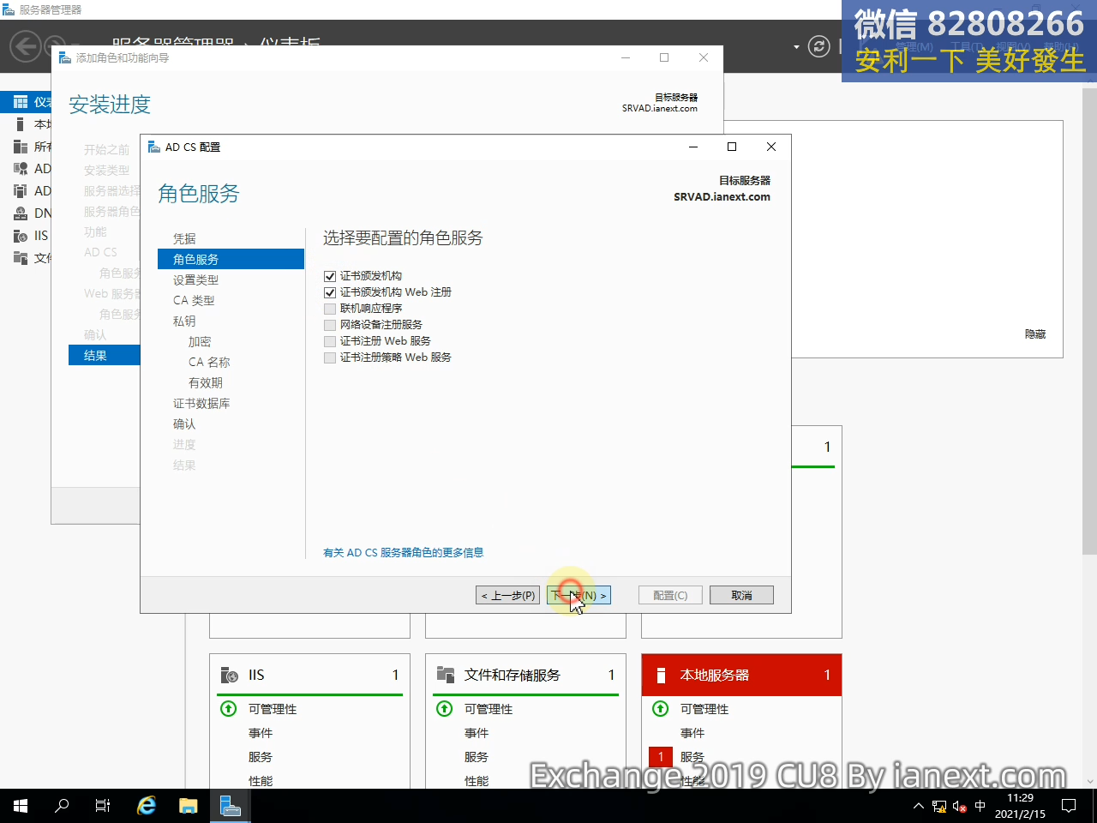Click the Server Manager back arrow
Screen dimensions: 1097x823
pos(26,45)
